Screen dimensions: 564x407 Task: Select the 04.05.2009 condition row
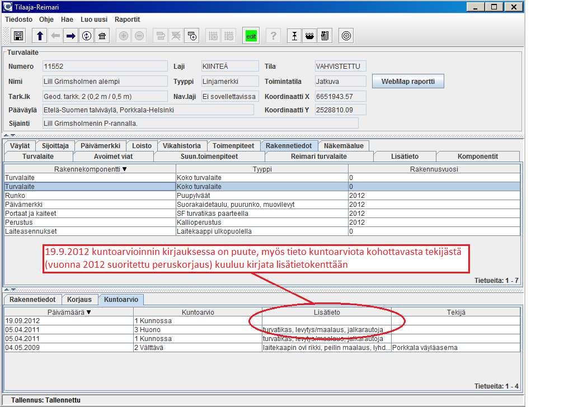[262, 348]
